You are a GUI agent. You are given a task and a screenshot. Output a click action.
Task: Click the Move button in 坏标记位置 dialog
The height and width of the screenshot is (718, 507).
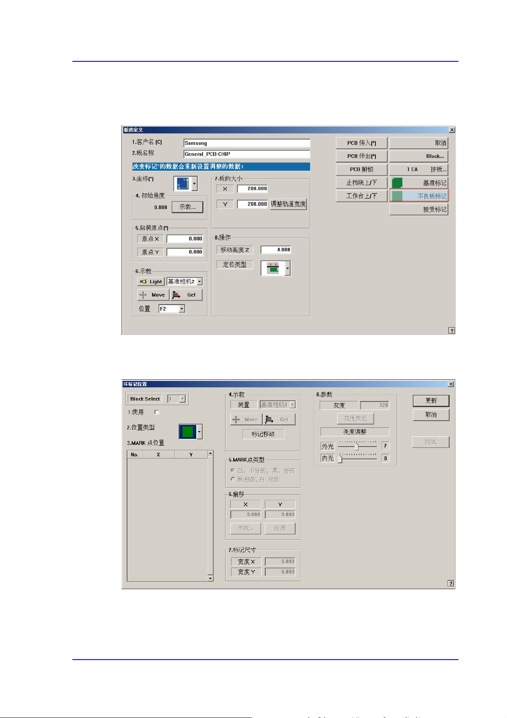tap(246, 419)
